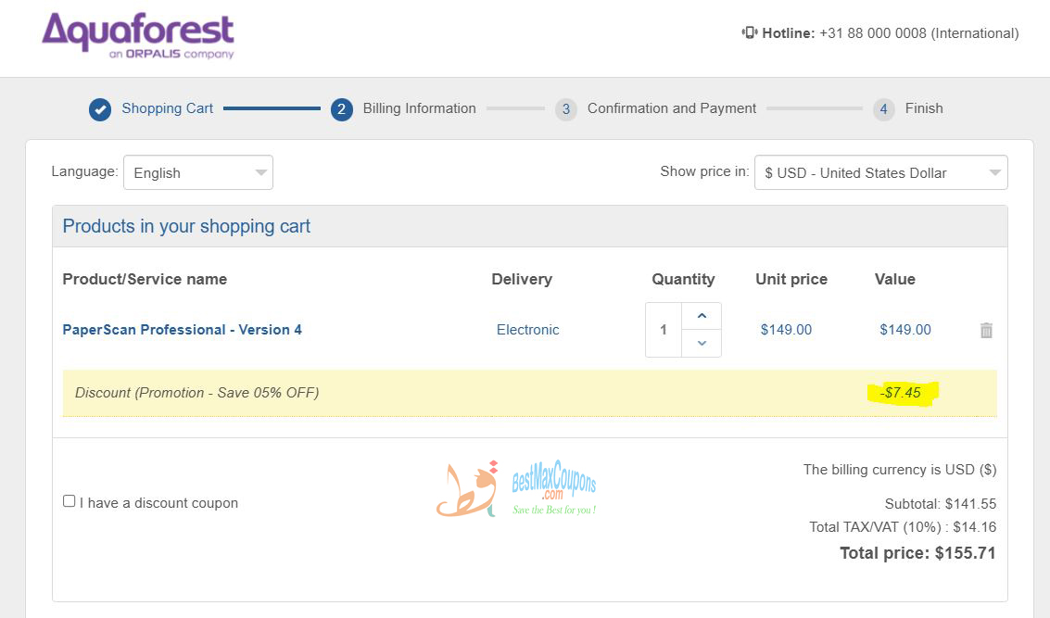
Task: Click the Aquaforest company logo
Action: tap(136, 37)
